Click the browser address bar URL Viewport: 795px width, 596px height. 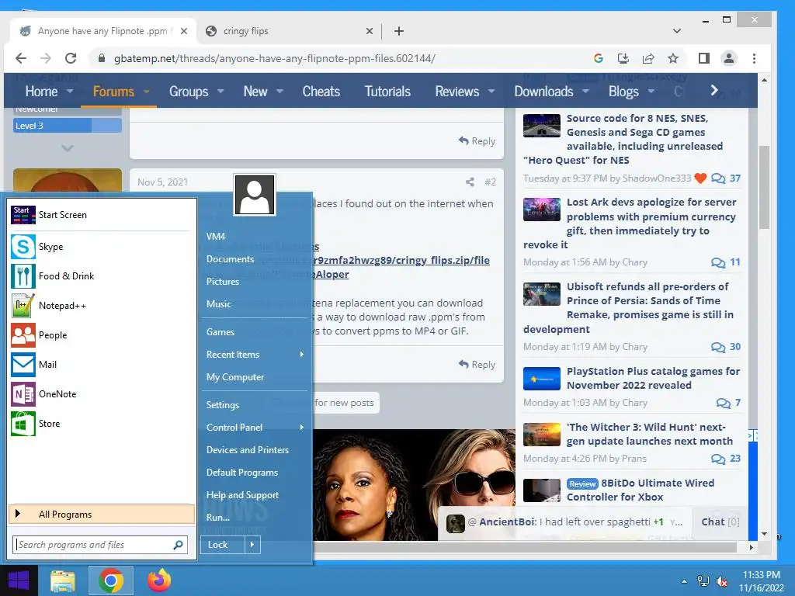274,58
